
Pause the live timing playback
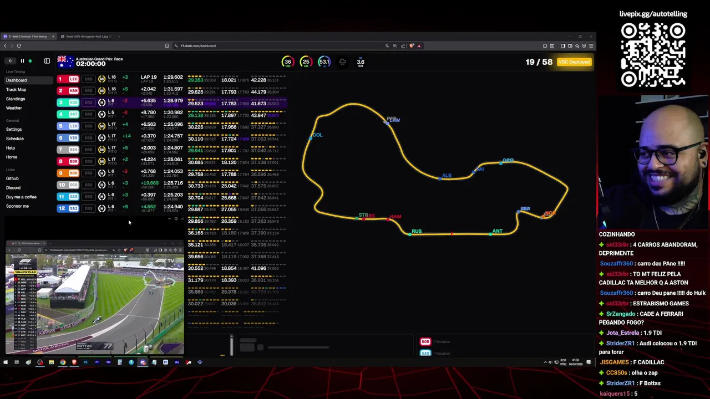[22, 61]
